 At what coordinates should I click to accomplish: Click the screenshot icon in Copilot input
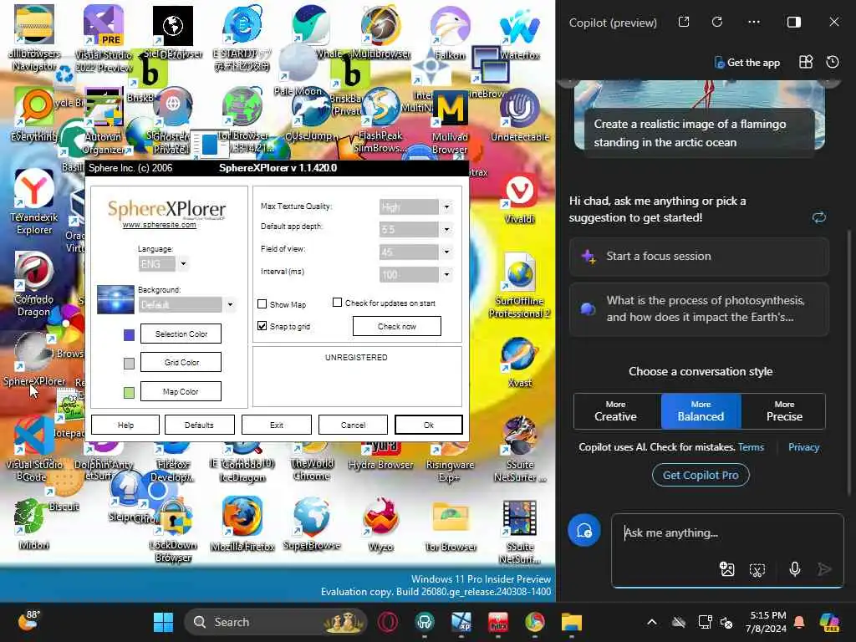click(x=757, y=570)
